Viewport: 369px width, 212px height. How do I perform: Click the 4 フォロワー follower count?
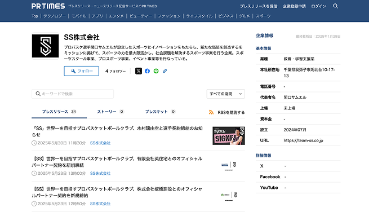[x=115, y=71]
